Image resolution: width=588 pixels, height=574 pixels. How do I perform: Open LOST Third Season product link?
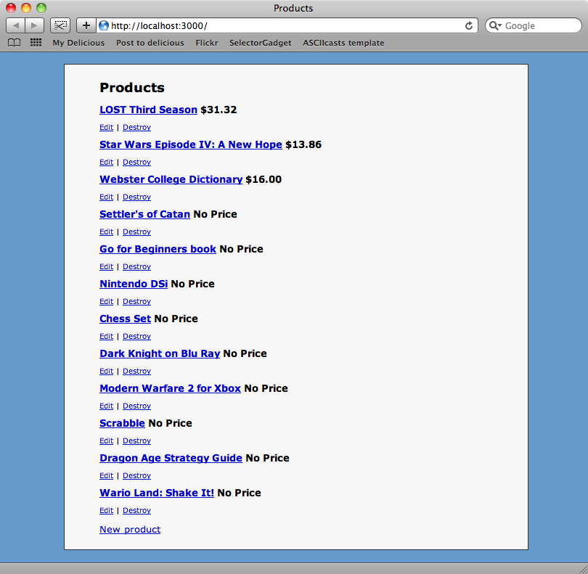click(x=149, y=110)
